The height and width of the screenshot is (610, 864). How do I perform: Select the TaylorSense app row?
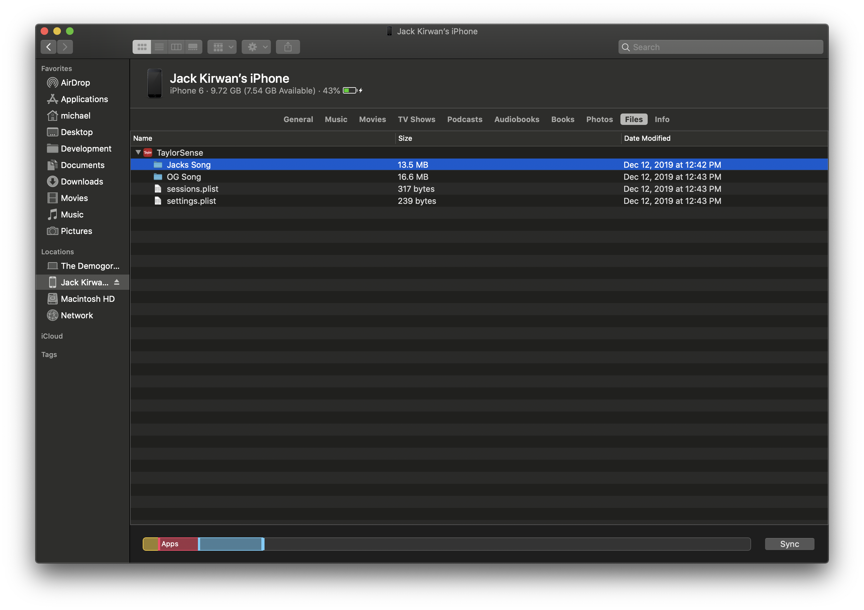tap(479, 153)
